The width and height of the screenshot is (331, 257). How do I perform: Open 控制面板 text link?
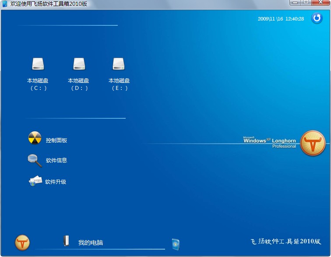click(x=56, y=140)
